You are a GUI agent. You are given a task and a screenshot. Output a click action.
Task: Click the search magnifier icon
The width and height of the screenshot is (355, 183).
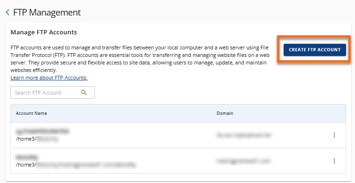pos(84,93)
